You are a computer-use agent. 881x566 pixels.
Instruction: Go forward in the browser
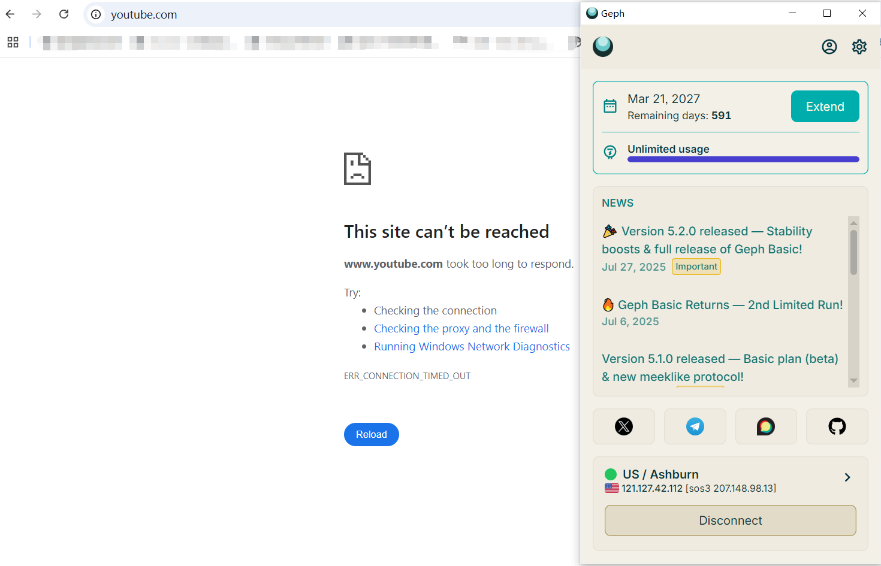(37, 14)
